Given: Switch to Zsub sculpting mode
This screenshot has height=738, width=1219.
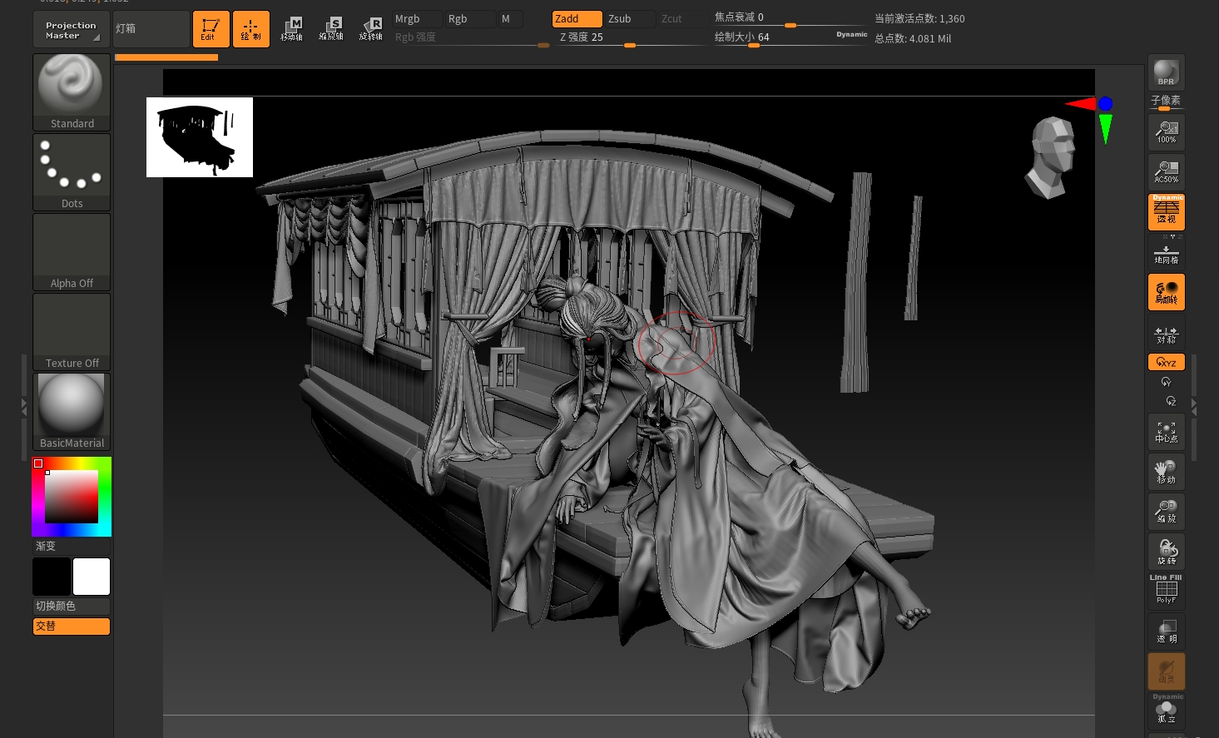Looking at the screenshot, I should [x=630, y=19].
